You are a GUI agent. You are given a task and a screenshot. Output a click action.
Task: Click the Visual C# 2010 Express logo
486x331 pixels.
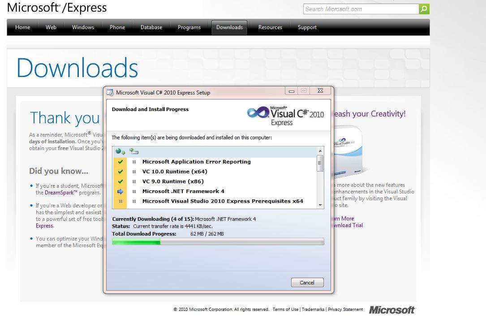coord(285,116)
